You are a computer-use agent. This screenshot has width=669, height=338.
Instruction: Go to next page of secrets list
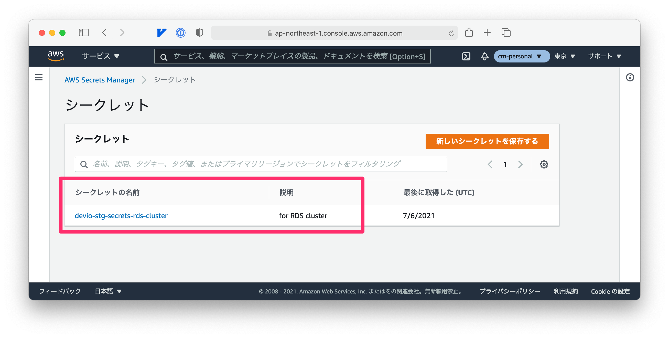point(520,164)
